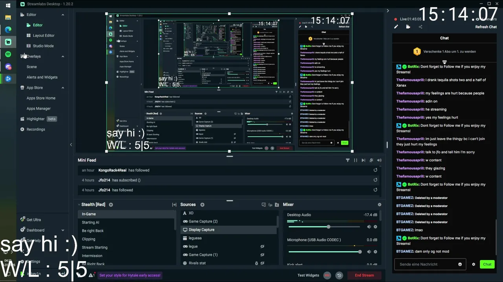503x282 pixels.
Task: Open Spotify from the Windows taskbar
Action: click(8, 54)
